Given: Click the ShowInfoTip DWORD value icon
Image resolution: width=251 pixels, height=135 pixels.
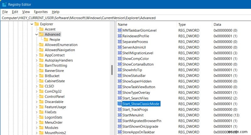Looking at the screenshot, I should 120,70.
